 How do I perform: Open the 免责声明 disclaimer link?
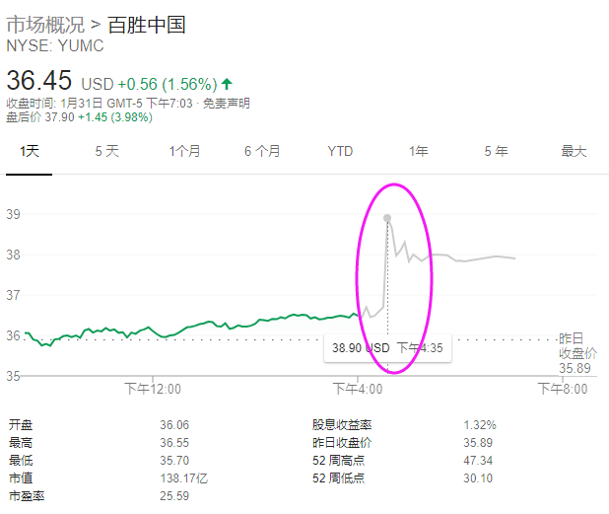[225, 103]
